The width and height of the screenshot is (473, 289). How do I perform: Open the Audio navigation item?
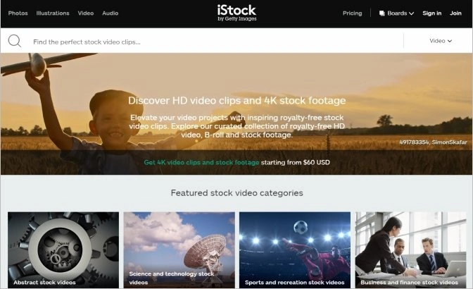[110, 13]
